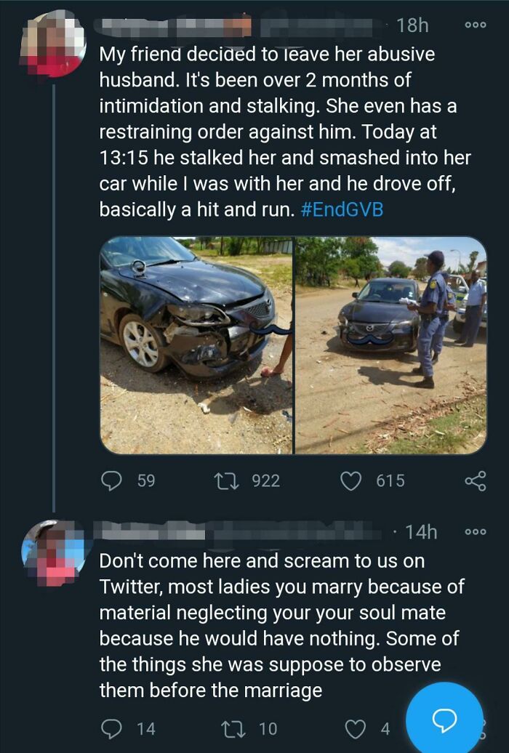Viewport: 509px width, 753px height.
Task: Open the first tweet author's blurred name
Action: (175, 27)
